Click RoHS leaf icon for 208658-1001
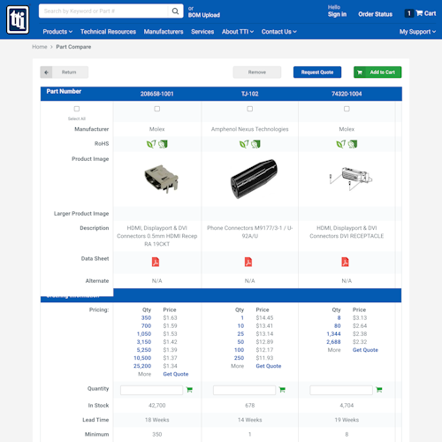The width and height of the screenshot is (442, 442). (x=151, y=144)
